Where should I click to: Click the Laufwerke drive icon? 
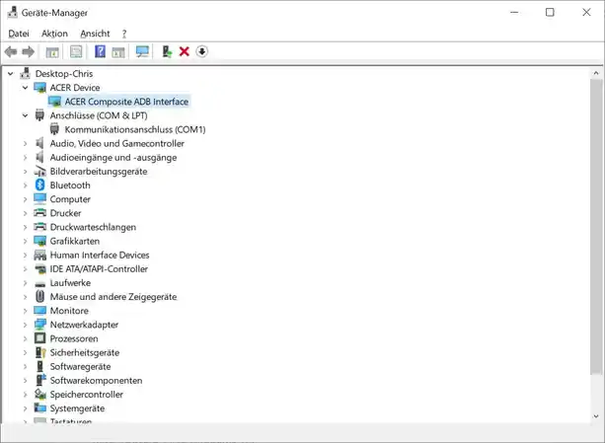[39, 284]
